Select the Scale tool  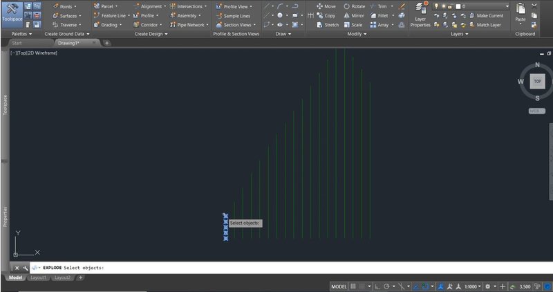coord(353,25)
